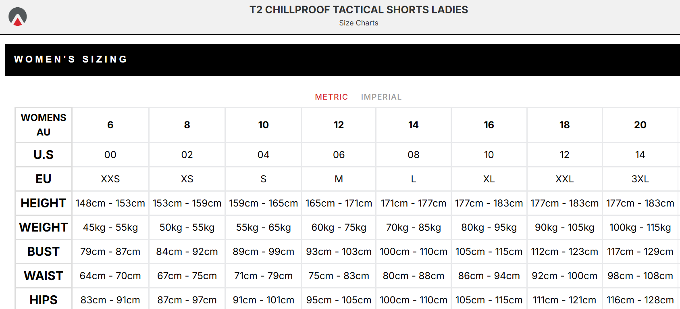The image size is (680, 309).
Task: Click U.S size 04 cell
Action: coord(263,155)
